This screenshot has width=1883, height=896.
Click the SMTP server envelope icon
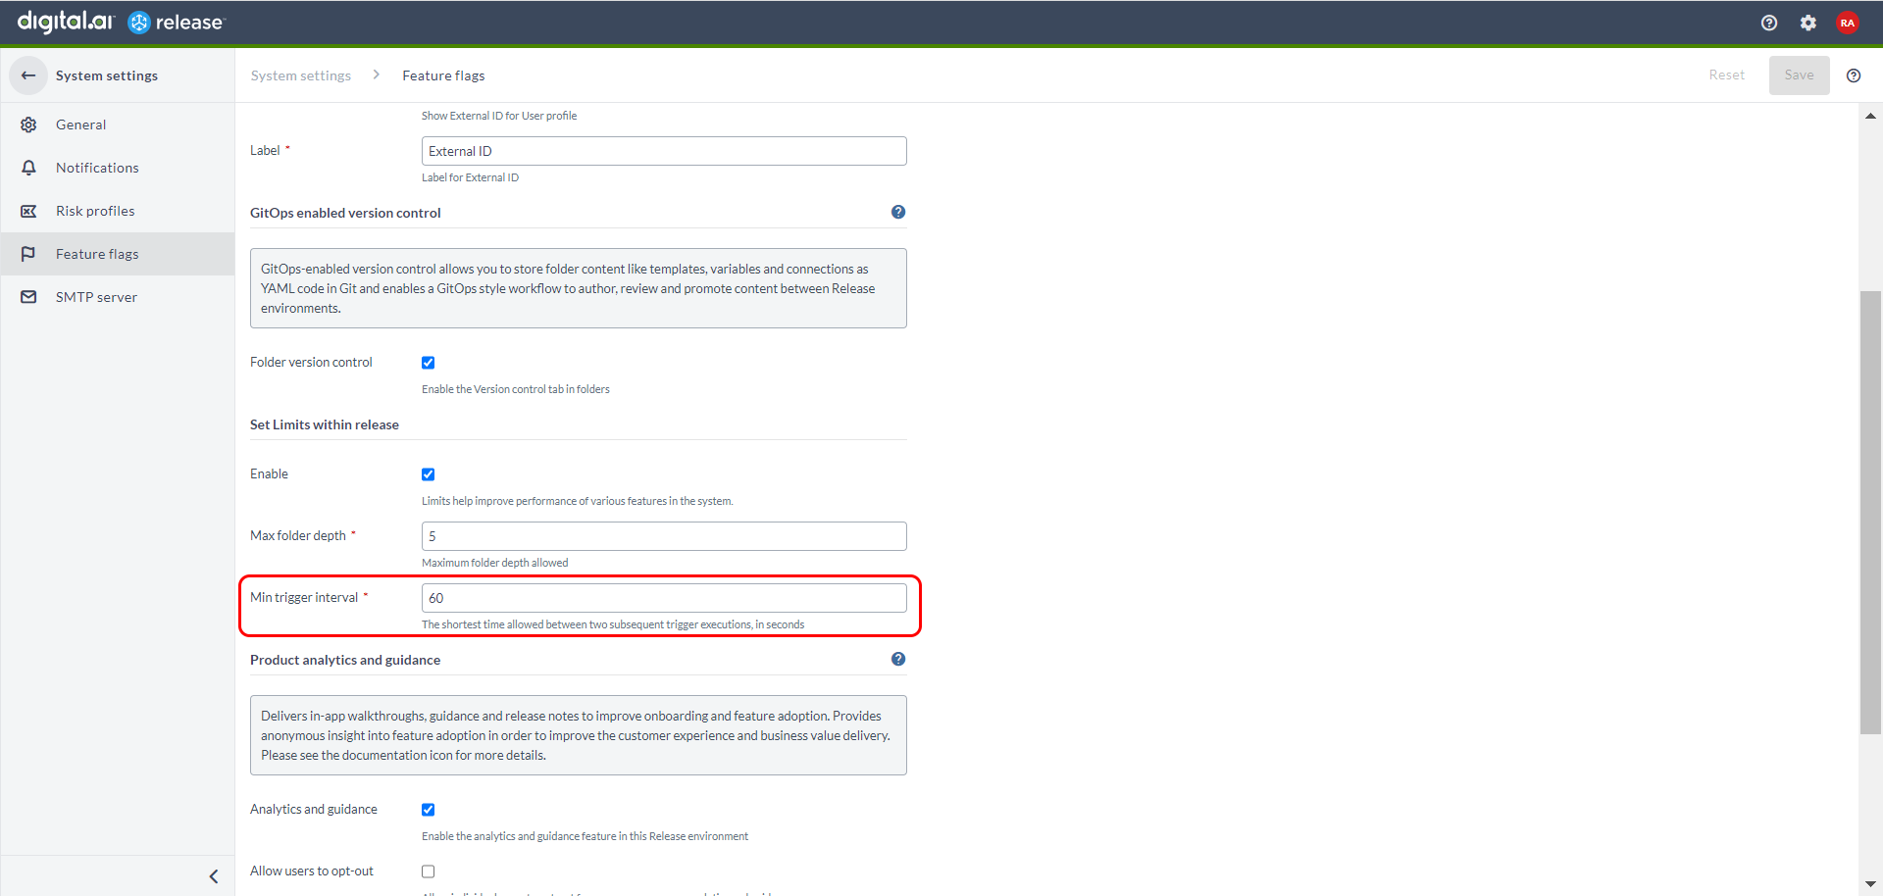point(28,297)
